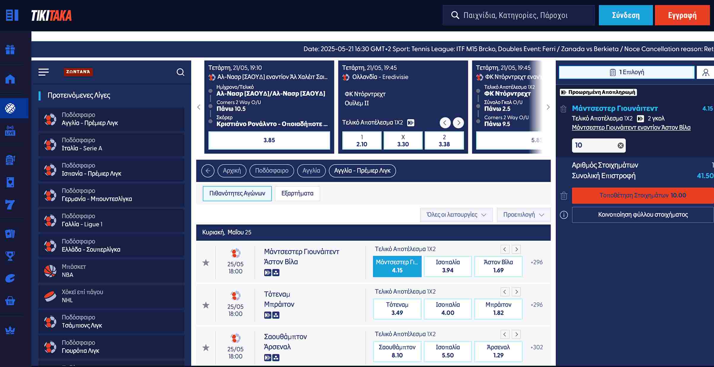Image resolution: width=714 pixels, height=367 pixels.
Task: Switch to next market for Μάντσεστερ match
Action: (516, 249)
